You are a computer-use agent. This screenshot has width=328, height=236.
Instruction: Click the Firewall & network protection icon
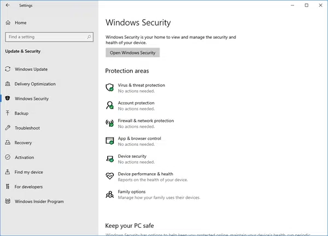point(109,123)
